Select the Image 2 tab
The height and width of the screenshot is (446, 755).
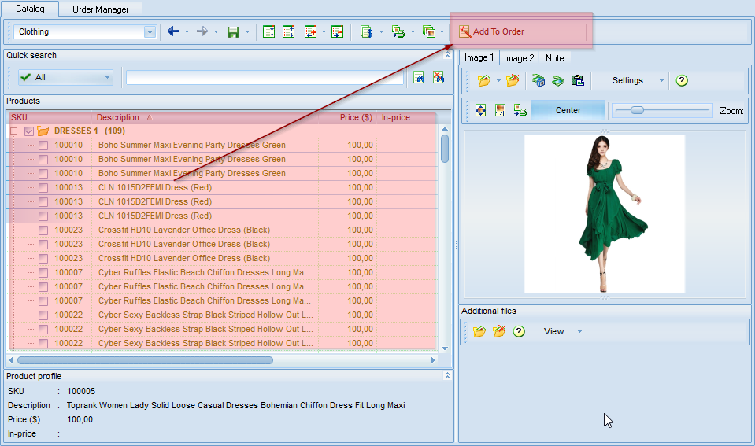tap(519, 58)
